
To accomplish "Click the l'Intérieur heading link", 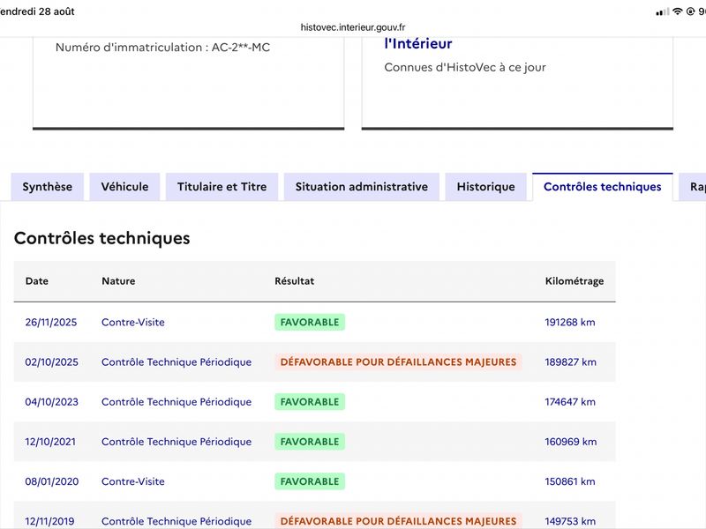I will (417, 43).
